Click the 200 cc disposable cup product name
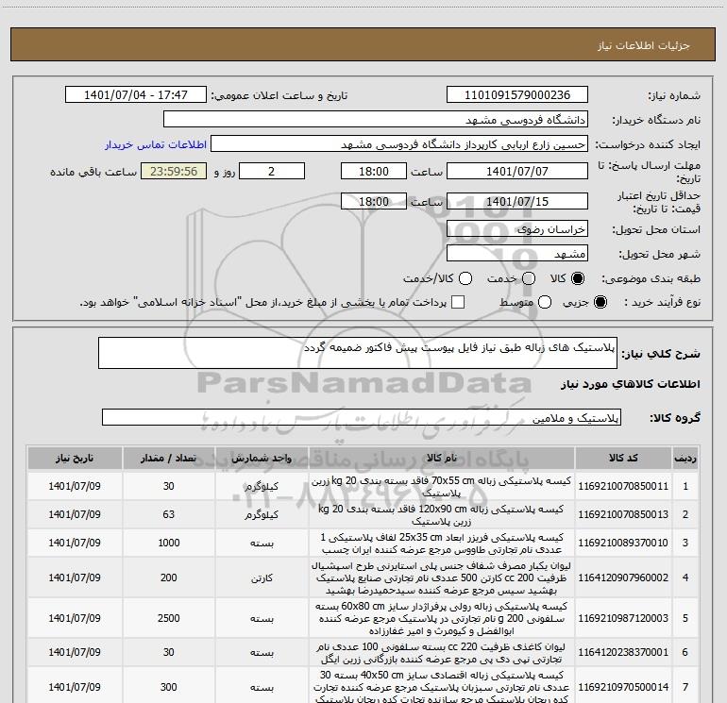The width and height of the screenshot is (727, 703). tap(442, 577)
